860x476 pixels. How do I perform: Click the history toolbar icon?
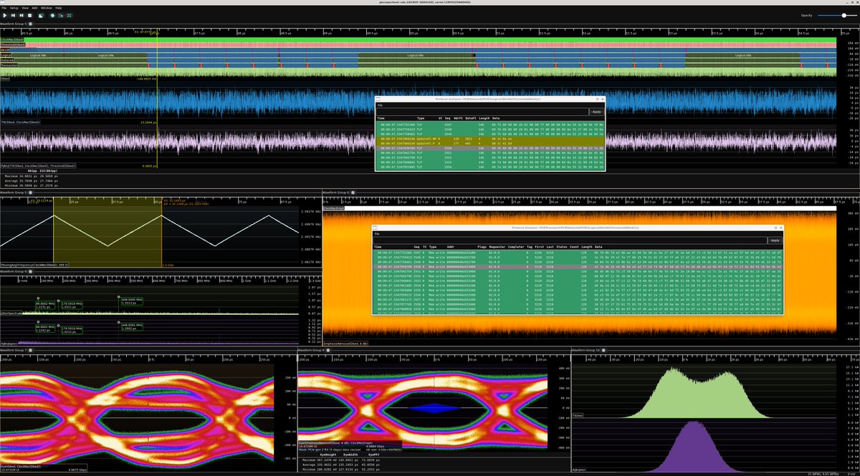pos(41,16)
